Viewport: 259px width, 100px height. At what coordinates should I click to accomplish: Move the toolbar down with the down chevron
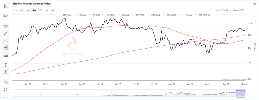[x=7, y=97]
